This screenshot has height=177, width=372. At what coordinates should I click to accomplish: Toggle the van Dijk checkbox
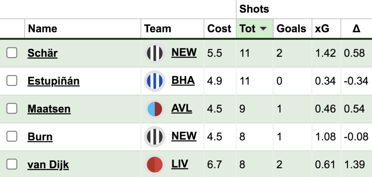pyautogui.click(x=12, y=164)
